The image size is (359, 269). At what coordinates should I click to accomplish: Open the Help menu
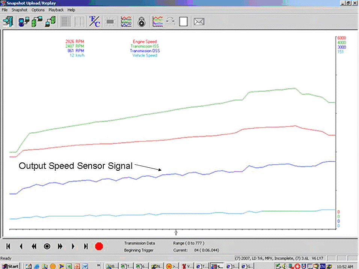(71, 10)
